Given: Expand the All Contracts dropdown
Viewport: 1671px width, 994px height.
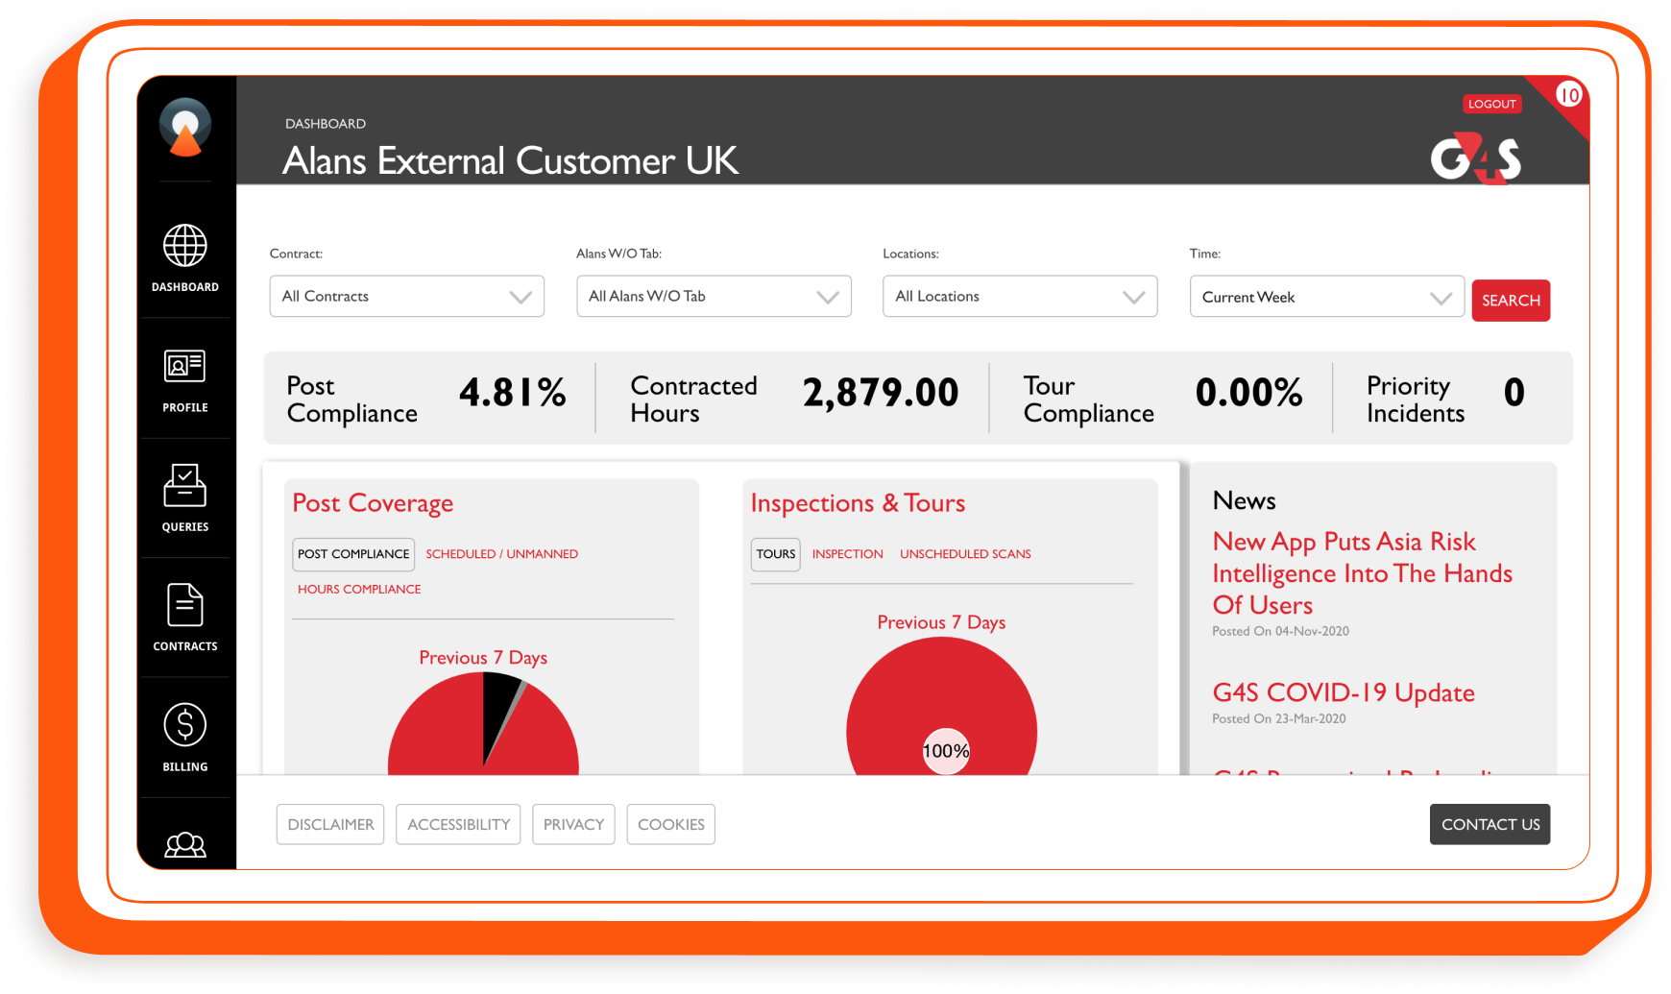Looking at the screenshot, I should 407,296.
